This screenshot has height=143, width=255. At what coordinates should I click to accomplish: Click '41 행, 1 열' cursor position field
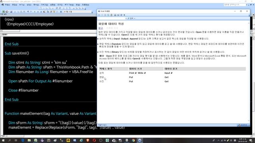pyautogui.click(x=77, y=12)
